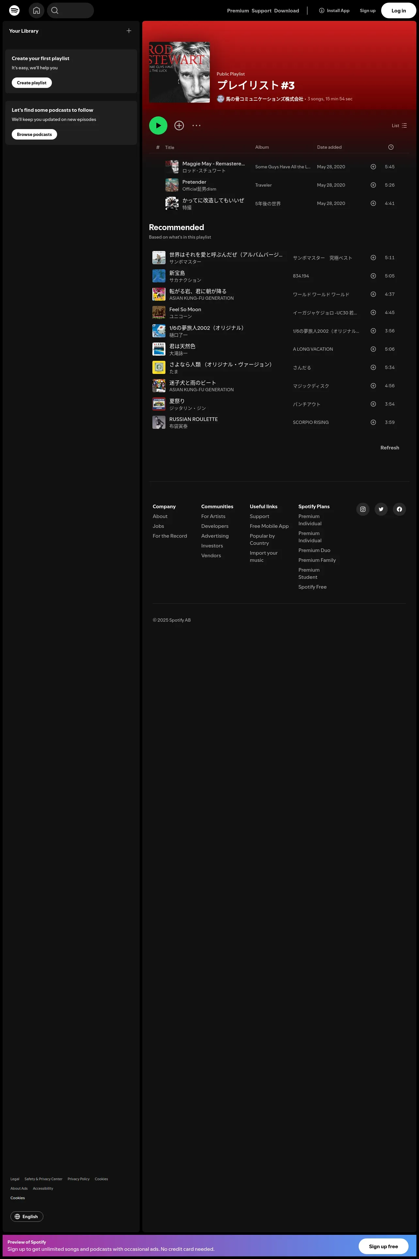Screen dimensions: 419x1259
Task: Open the 馬の骨コミュニケーションズ株式会社 owner profile link
Action: click(264, 99)
